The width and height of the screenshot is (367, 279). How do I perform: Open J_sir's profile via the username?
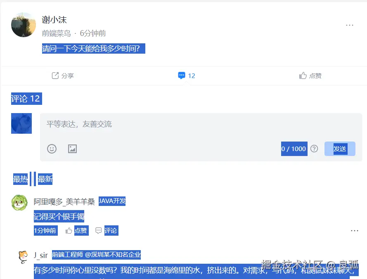tap(41, 255)
